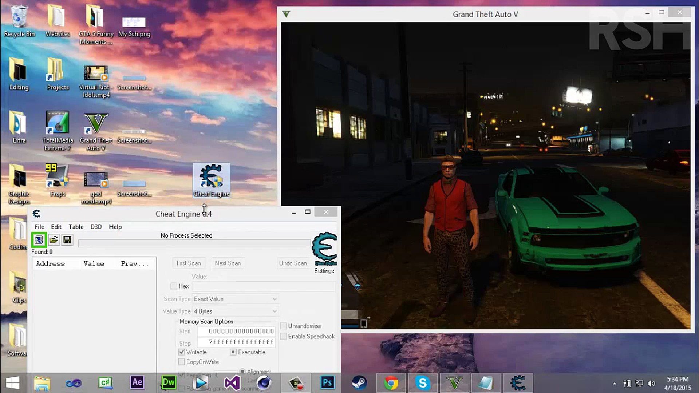Toggle the Executable checkbox

click(x=233, y=352)
